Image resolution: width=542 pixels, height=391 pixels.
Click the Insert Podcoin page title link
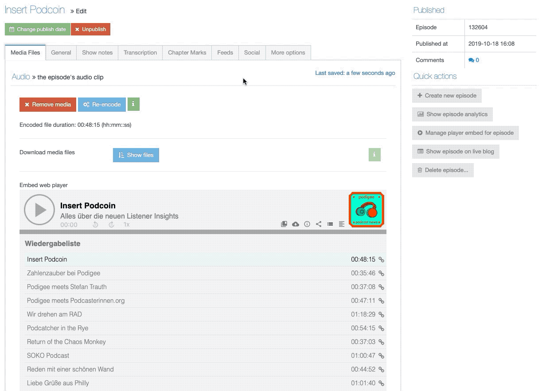tap(35, 10)
